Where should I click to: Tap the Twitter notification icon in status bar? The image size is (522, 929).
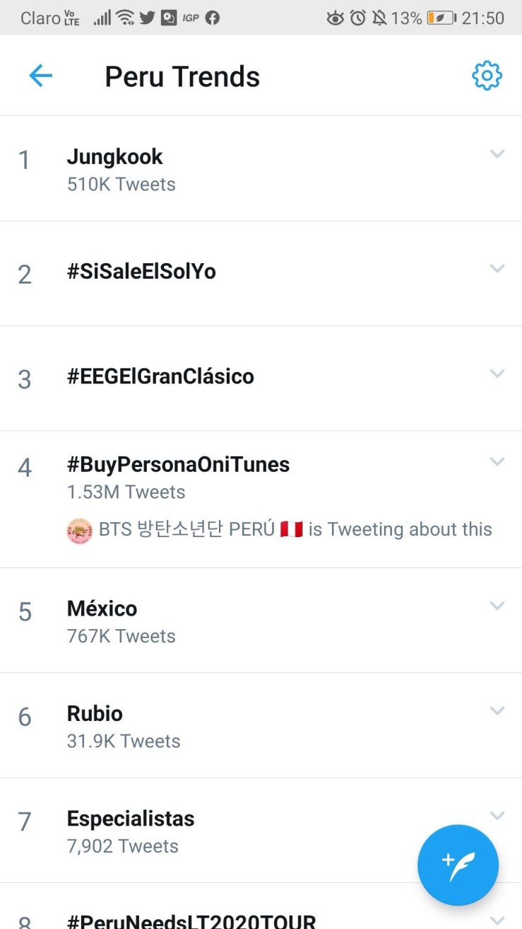coord(147,18)
